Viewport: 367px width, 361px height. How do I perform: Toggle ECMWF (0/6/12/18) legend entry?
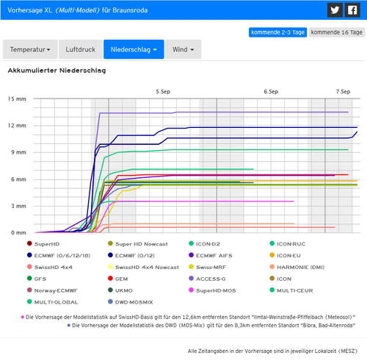pos(59,256)
